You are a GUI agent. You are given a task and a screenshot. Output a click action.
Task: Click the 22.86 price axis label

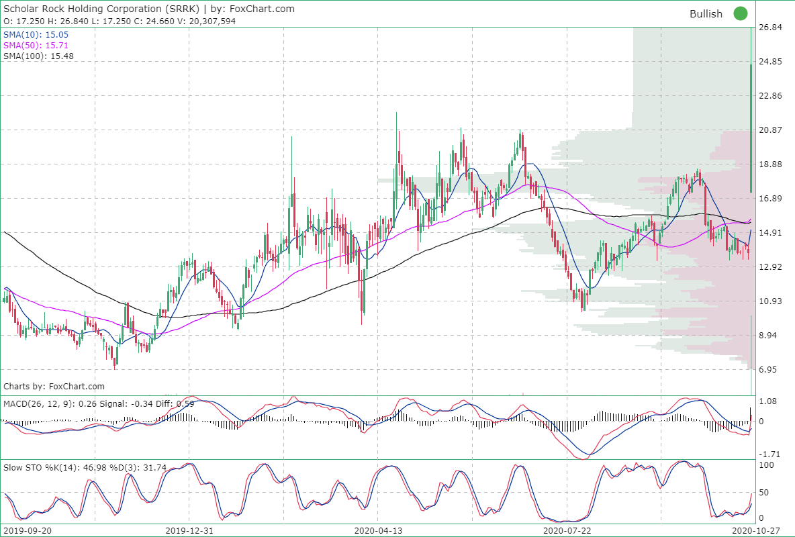(770, 96)
